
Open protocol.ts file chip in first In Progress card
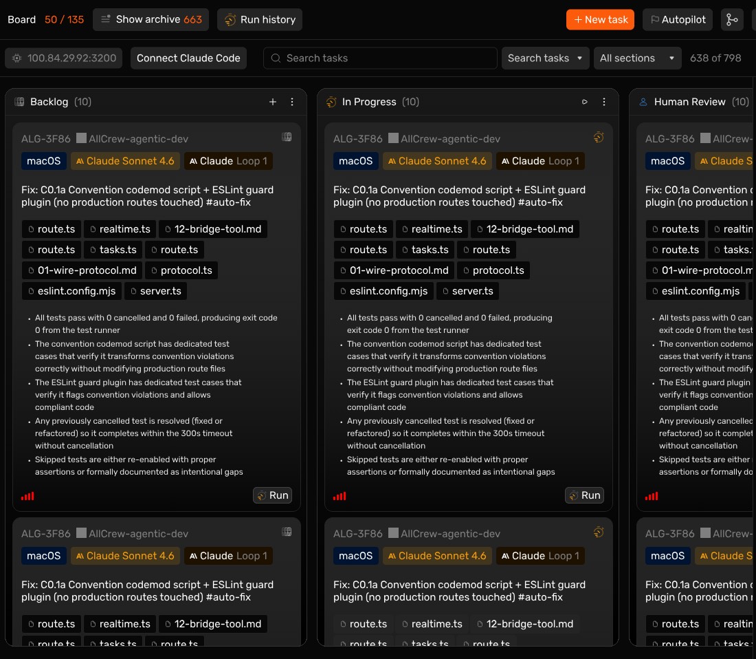coord(493,270)
